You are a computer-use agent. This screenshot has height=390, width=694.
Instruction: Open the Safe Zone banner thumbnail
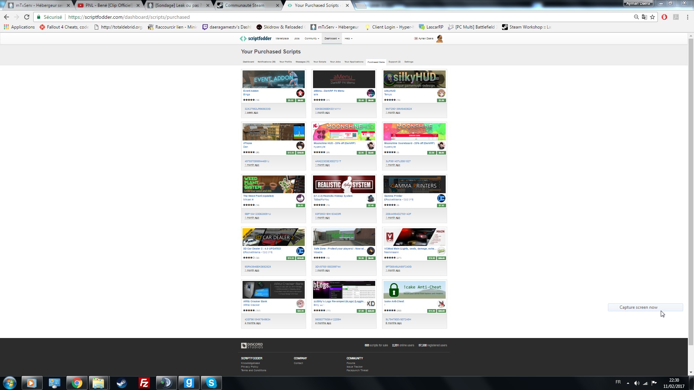pyautogui.click(x=344, y=237)
